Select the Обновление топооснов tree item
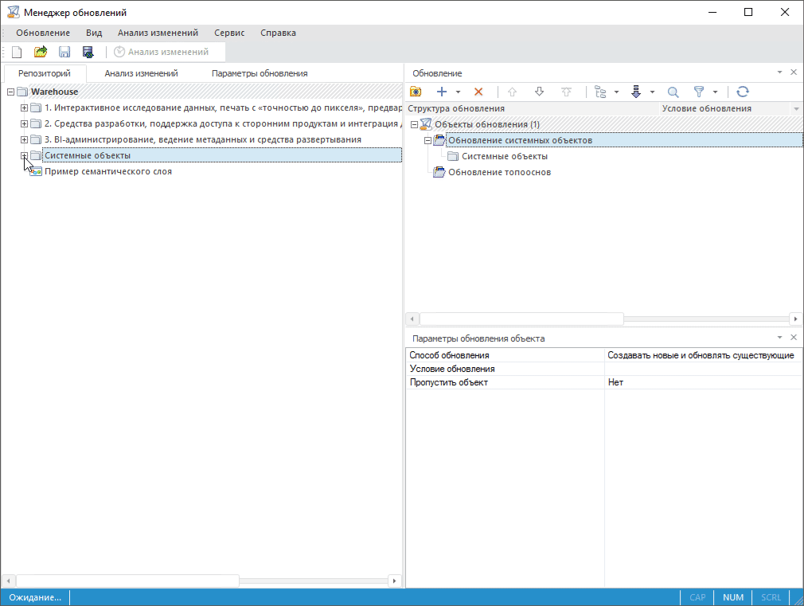Viewport: 804px width, 606px height. (499, 172)
